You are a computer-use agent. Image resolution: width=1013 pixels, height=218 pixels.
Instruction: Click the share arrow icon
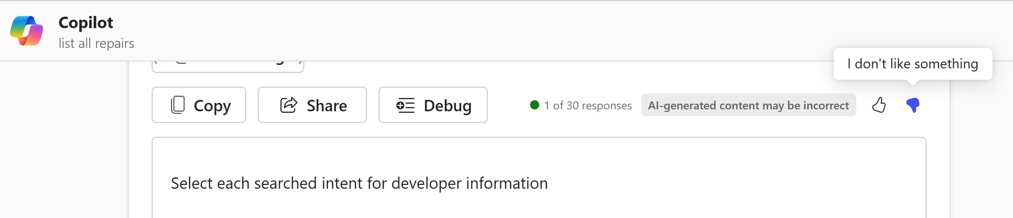pyautogui.click(x=289, y=105)
